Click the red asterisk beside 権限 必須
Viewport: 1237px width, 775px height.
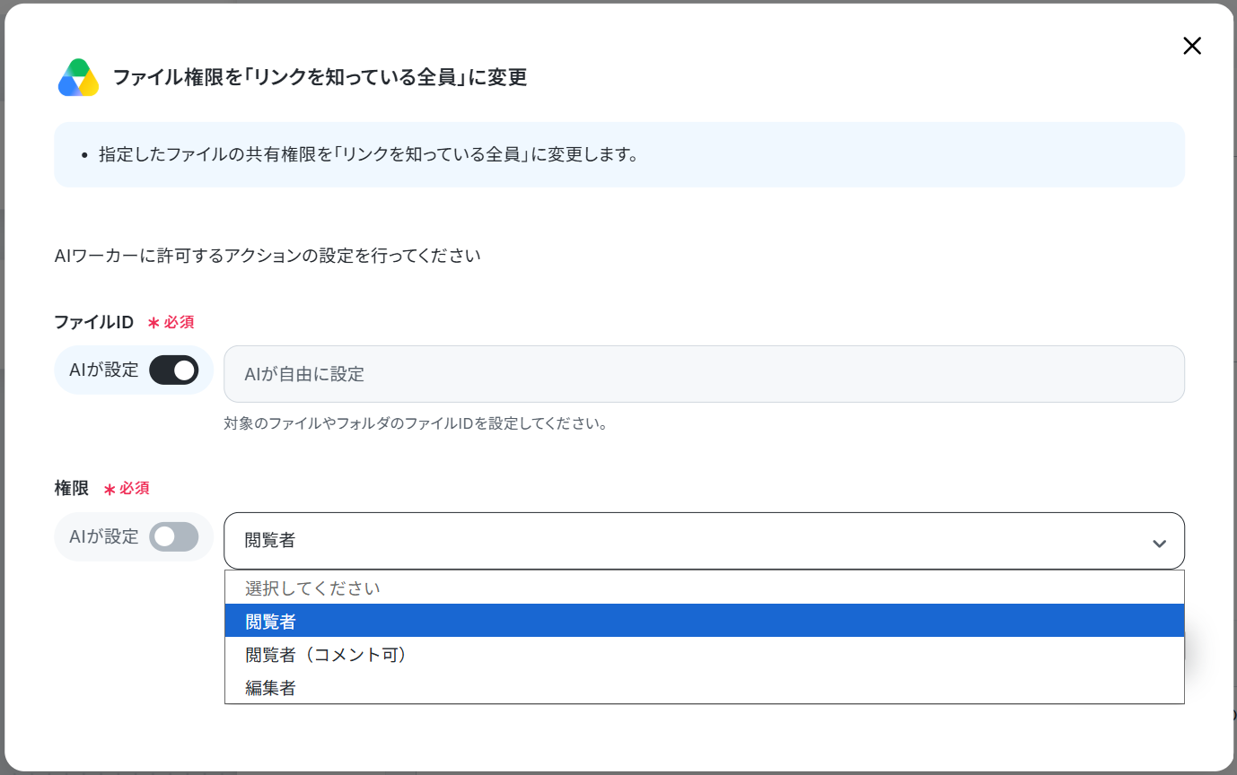click(110, 490)
